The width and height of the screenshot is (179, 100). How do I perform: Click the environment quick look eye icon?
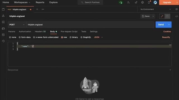coord(176,9)
